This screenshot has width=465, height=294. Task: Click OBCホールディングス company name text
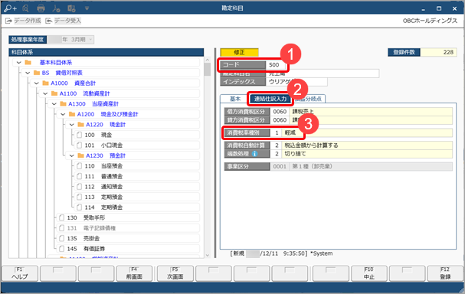pos(430,21)
